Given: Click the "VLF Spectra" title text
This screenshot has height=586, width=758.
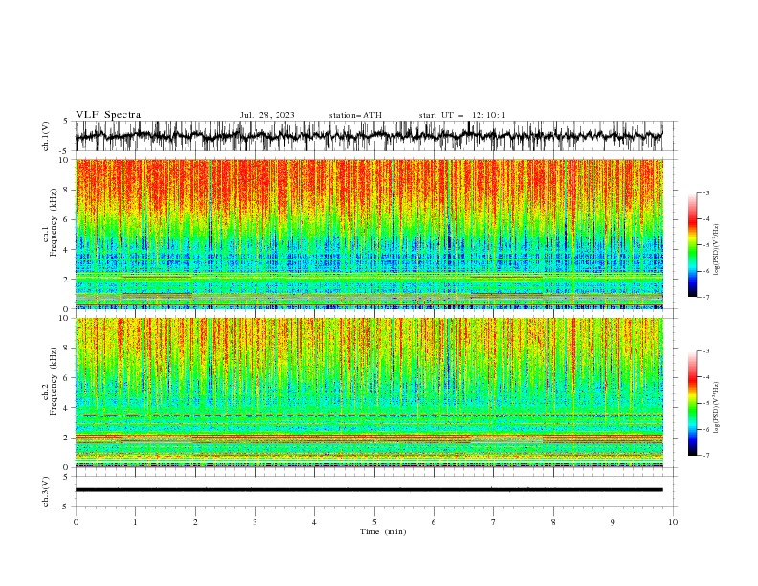Looking at the screenshot, I should [108, 115].
